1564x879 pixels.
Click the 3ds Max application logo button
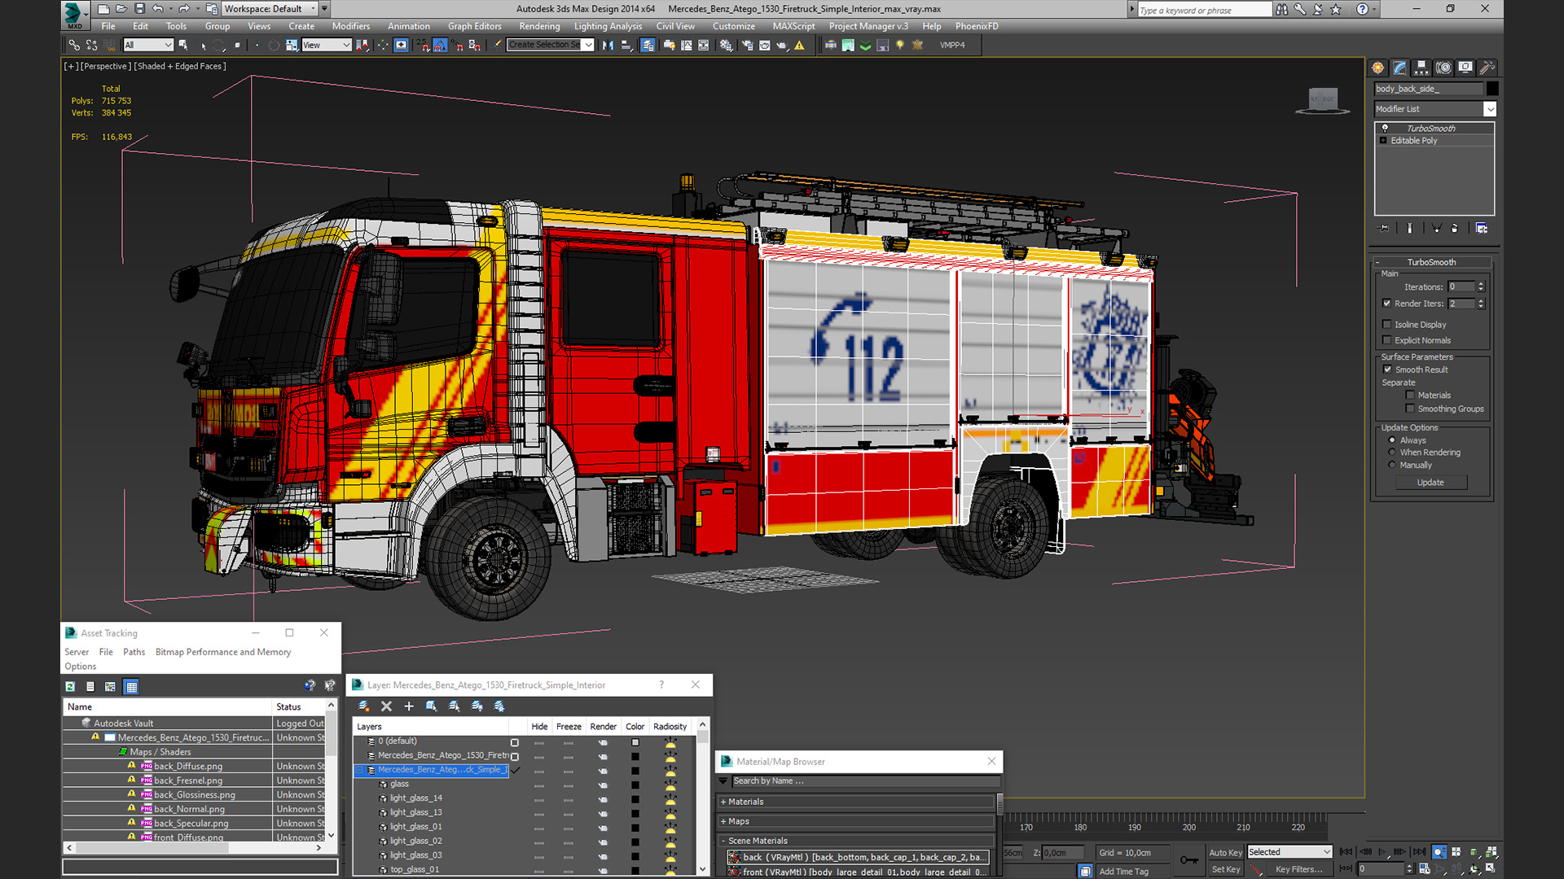tap(74, 14)
